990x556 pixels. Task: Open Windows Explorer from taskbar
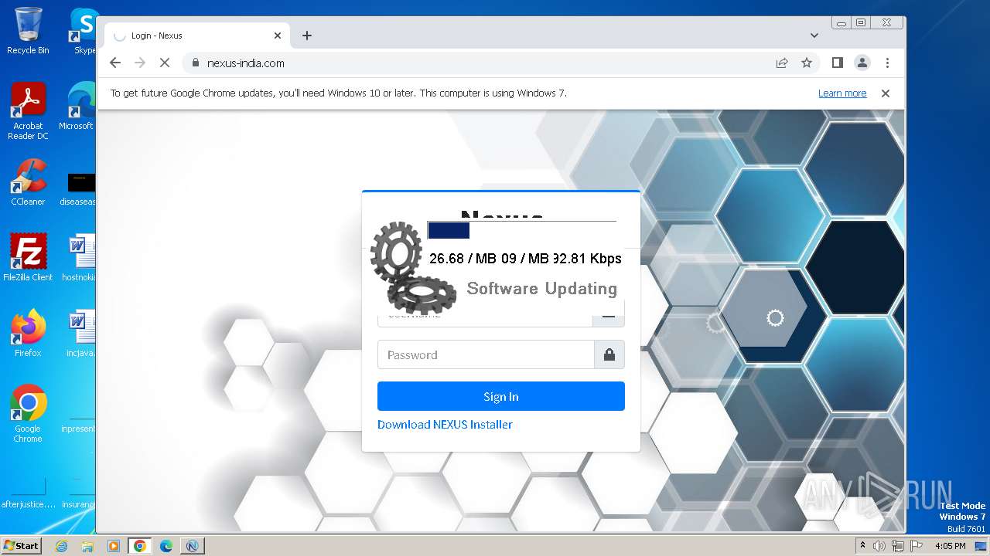coord(87,546)
